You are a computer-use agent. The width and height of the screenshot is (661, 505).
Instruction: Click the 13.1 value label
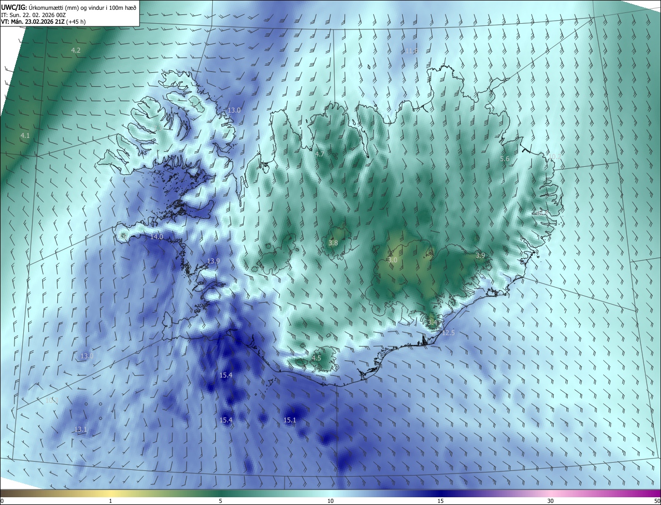click(81, 430)
